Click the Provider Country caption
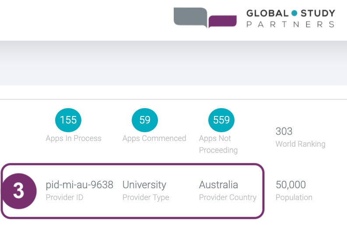 coord(228,197)
